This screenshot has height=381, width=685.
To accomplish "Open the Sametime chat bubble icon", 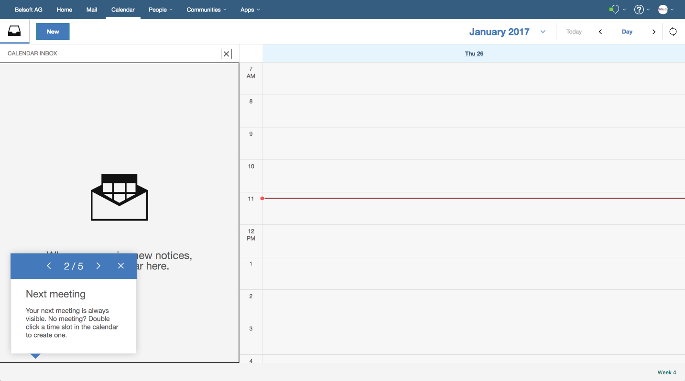I will pyautogui.click(x=614, y=9).
